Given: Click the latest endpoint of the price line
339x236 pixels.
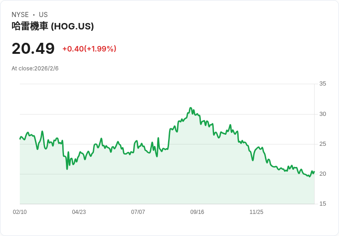Looking at the screenshot, I should click(x=314, y=172).
